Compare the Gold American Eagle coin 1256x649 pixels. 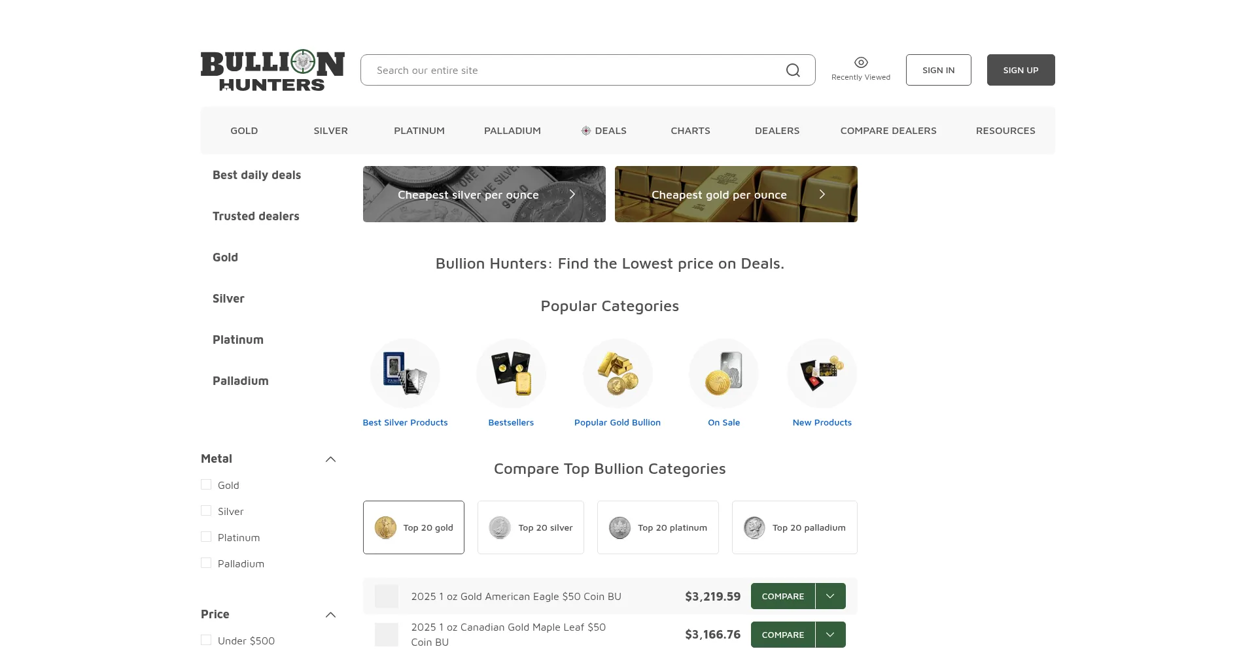[x=783, y=596]
